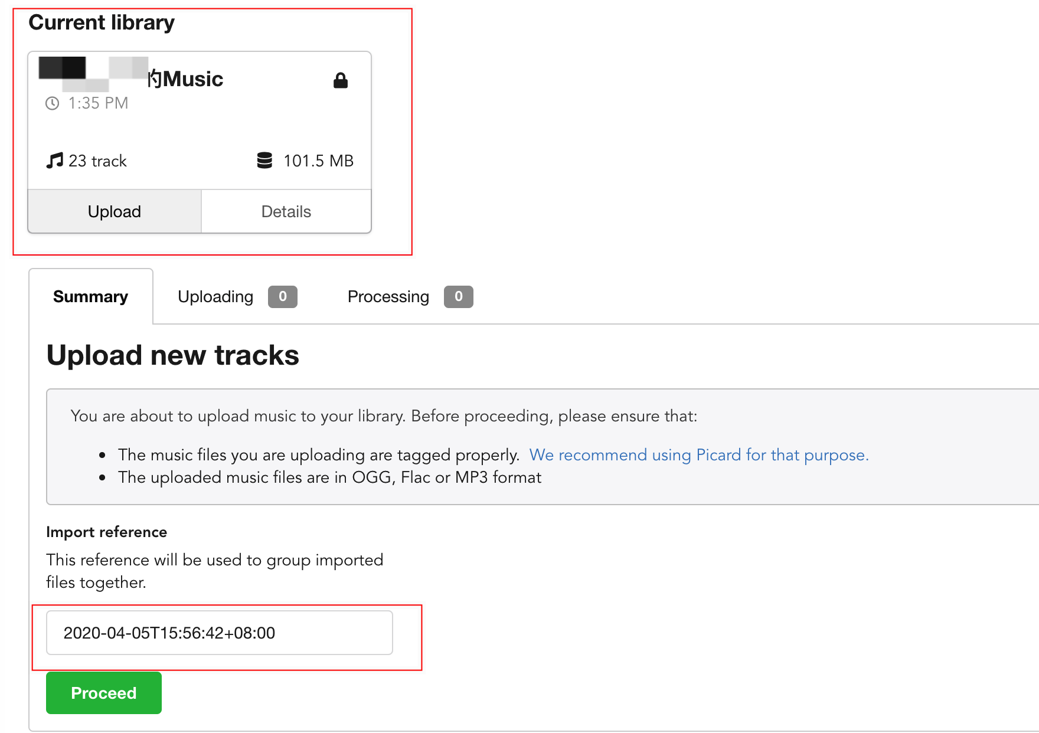Switch to the Summary tab
This screenshot has width=1039, height=733.
(x=91, y=296)
